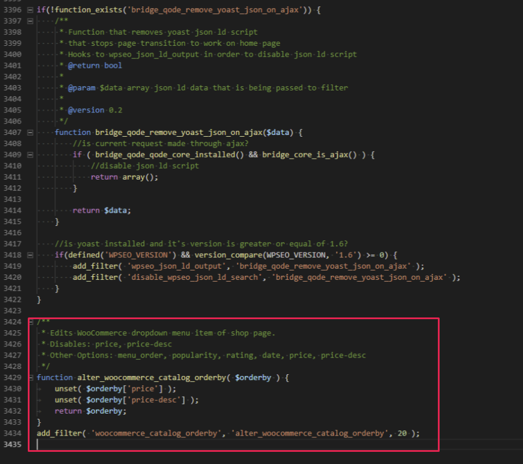This screenshot has width=523, height=464.
Task: Collapse fold marker on line 3429
Action: click(x=31, y=378)
